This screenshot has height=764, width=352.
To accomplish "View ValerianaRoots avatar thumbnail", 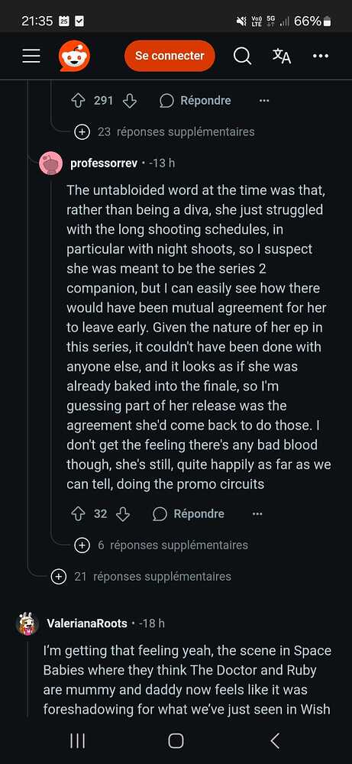I will [27, 623].
